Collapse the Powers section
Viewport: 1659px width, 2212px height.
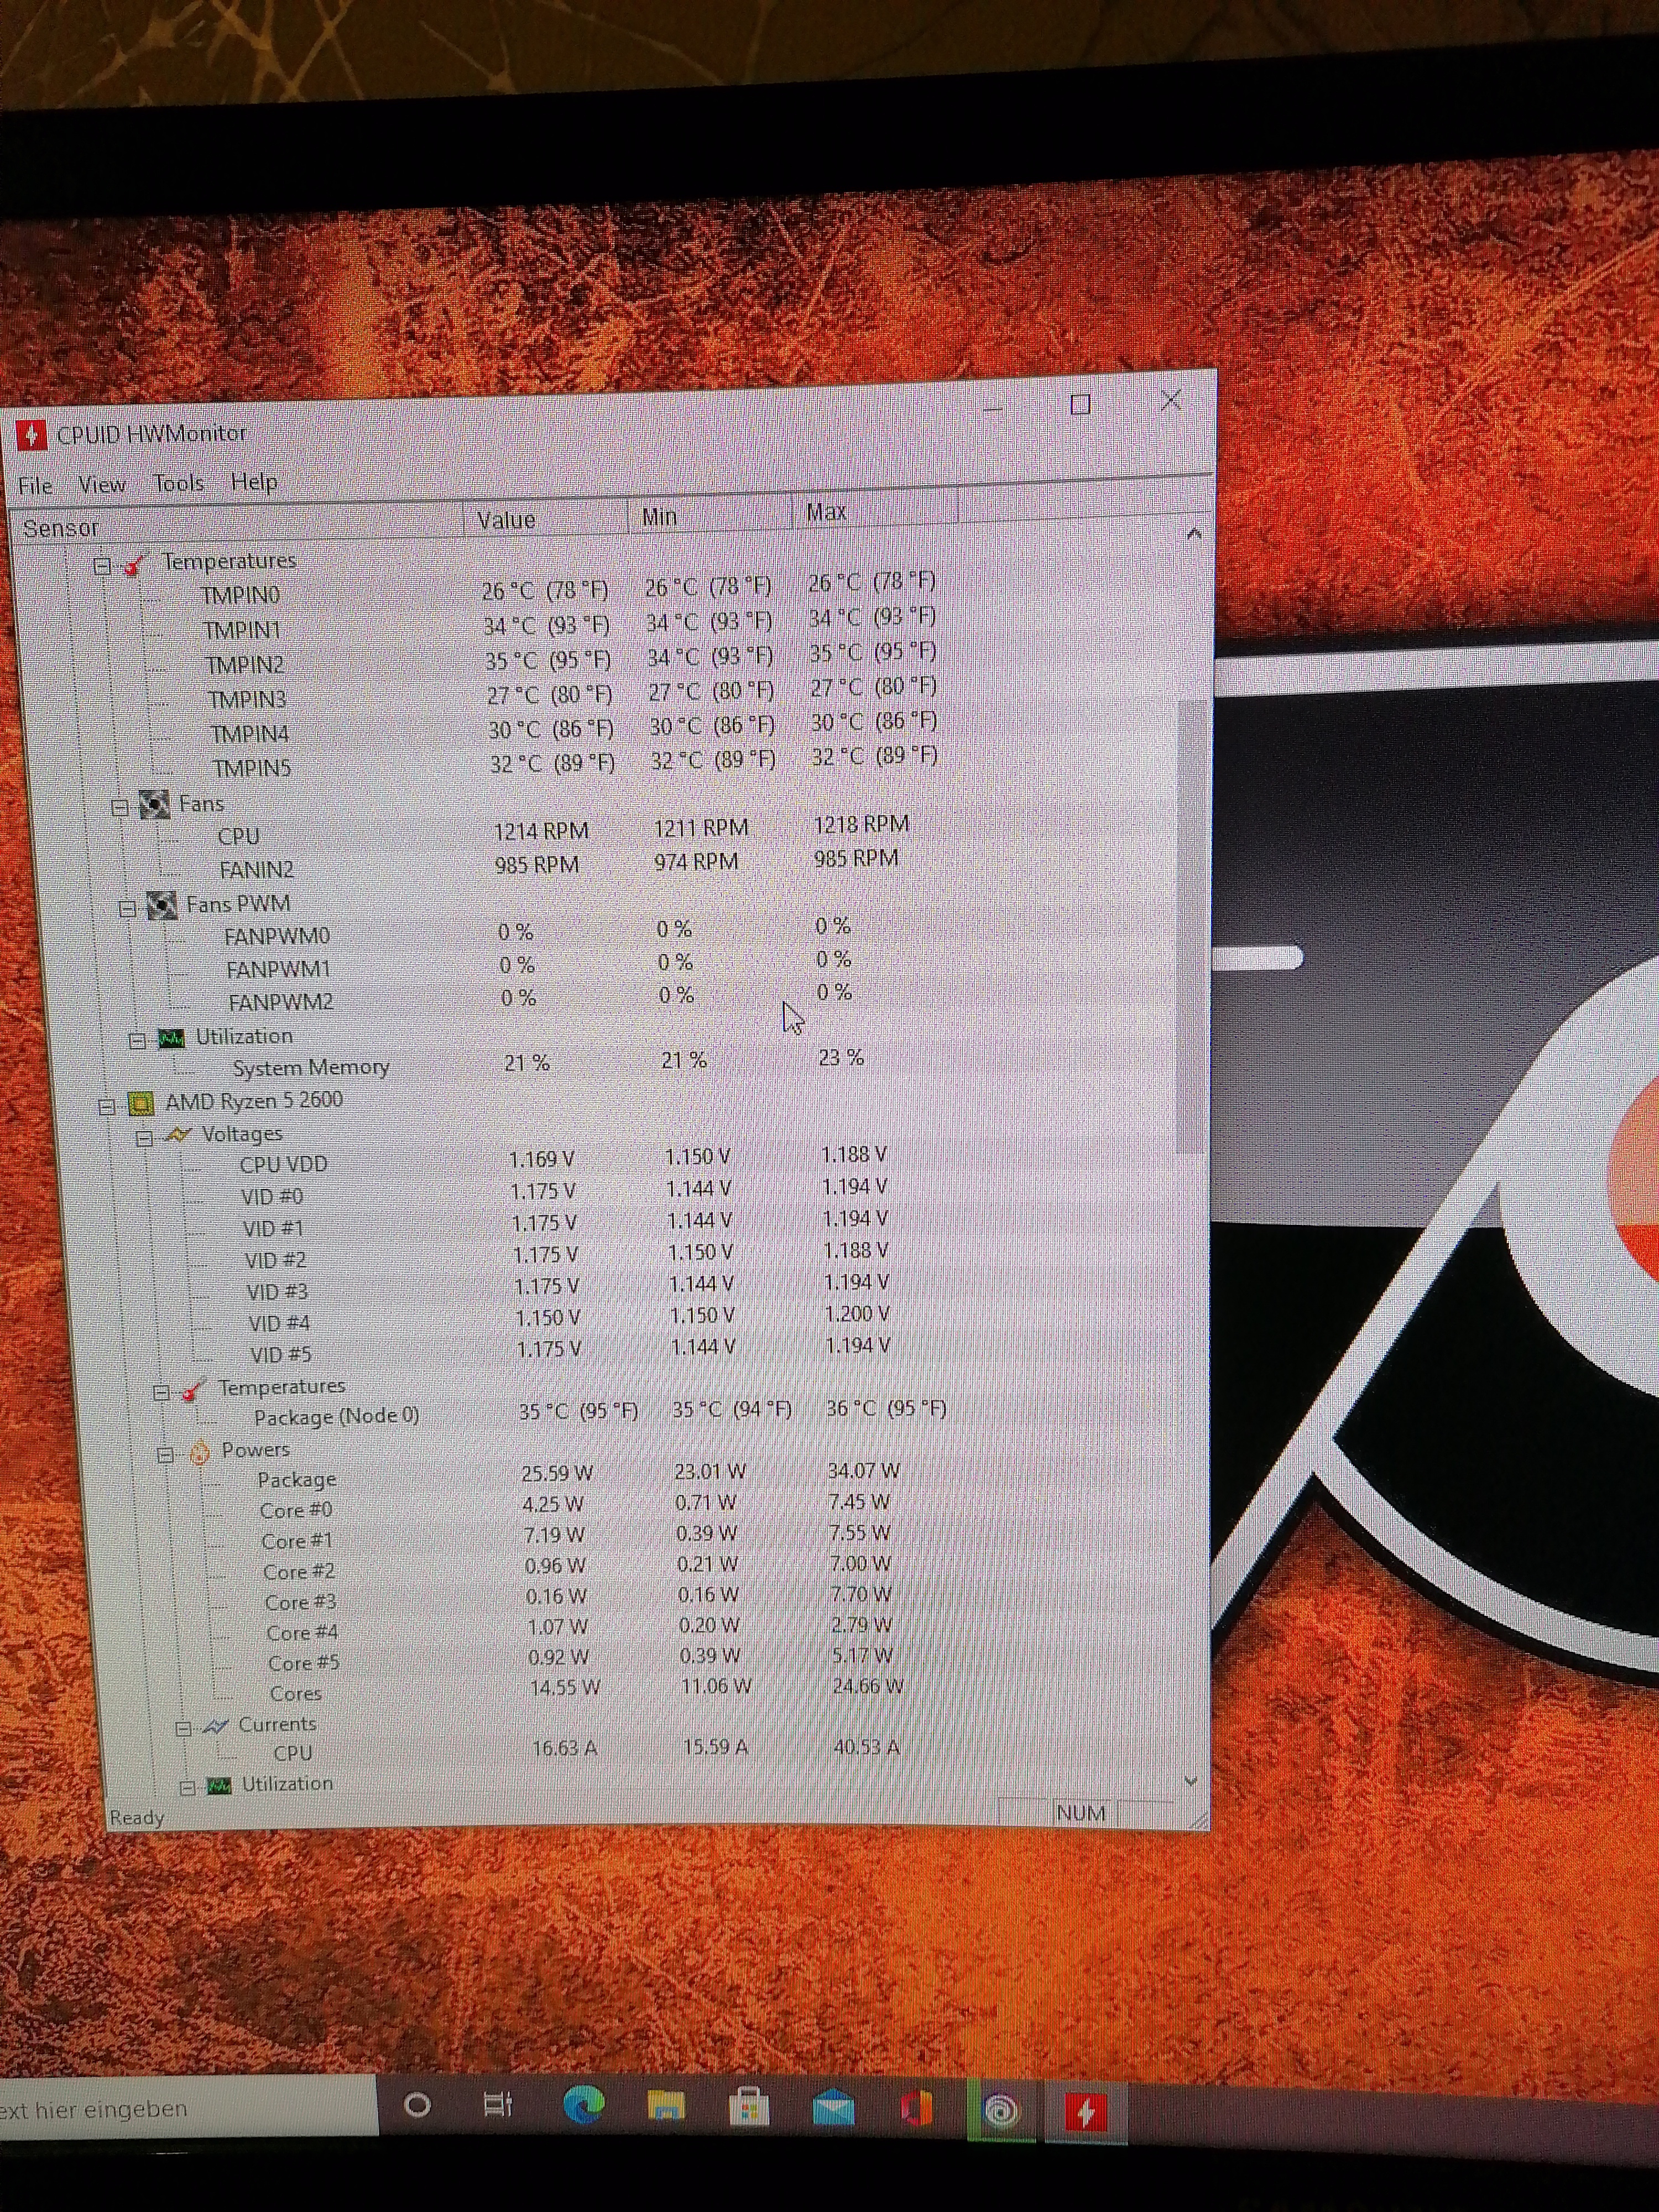[165, 1455]
